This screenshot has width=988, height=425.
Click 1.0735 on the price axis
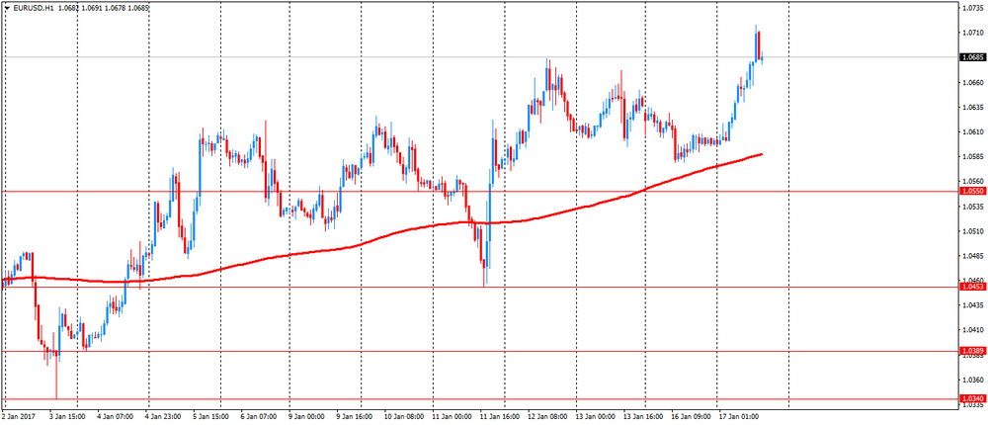tap(971, 8)
